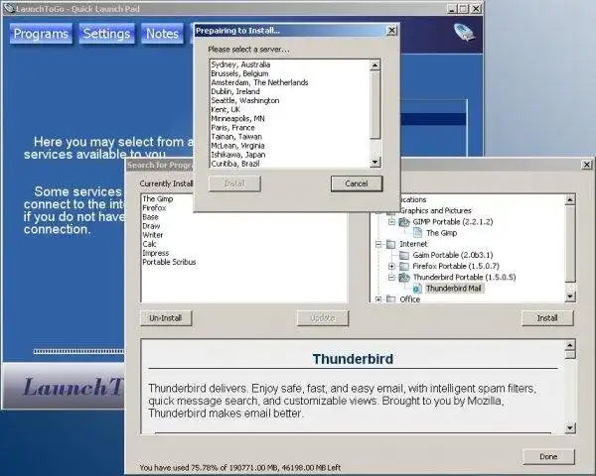This screenshot has width=596, height=476.
Task: Select Graphics and Pictures tree label
Action: [x=436, y=210]
